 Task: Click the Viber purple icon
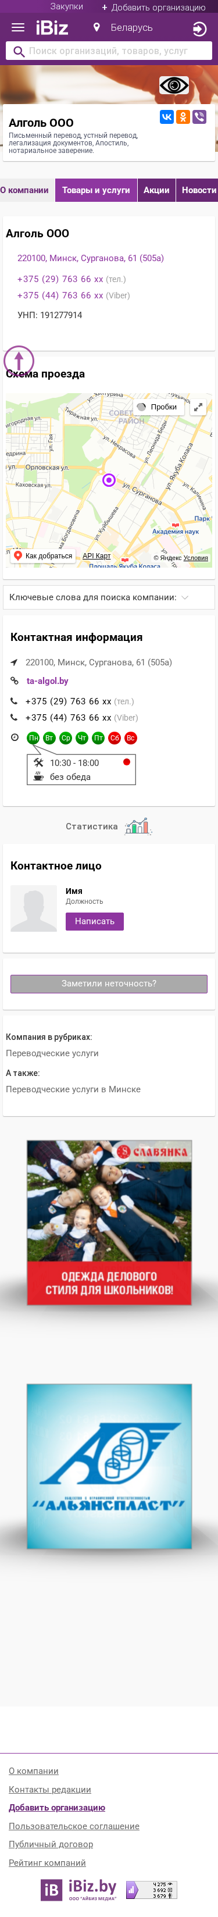199,117
